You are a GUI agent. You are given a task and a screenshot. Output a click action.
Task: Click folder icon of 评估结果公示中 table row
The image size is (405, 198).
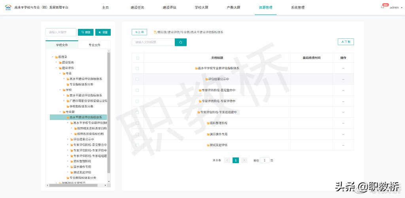click(x=206, y=79)
